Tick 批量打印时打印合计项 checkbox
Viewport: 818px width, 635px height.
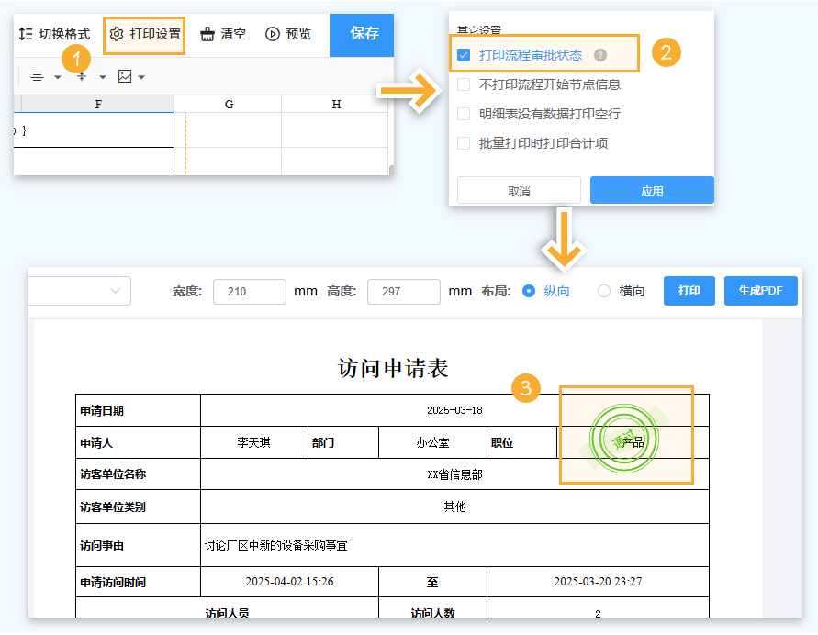[464, 143]
